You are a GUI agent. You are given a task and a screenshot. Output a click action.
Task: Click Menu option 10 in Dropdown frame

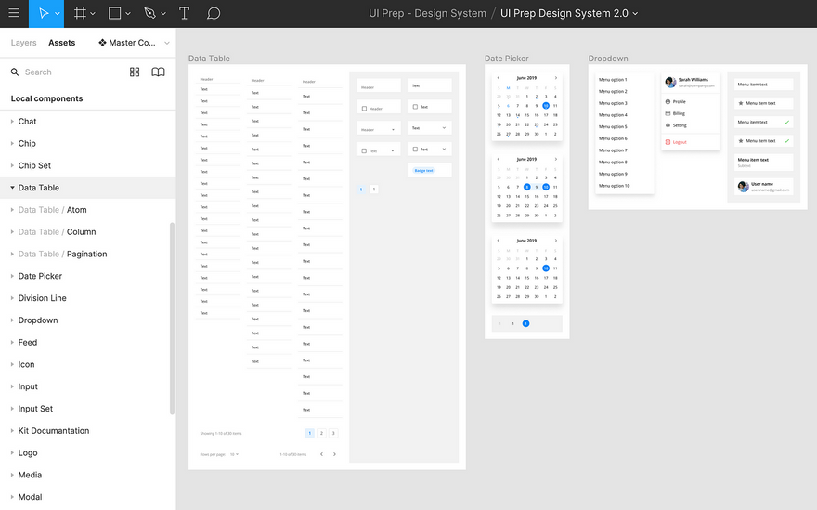[x=614, y=186]
